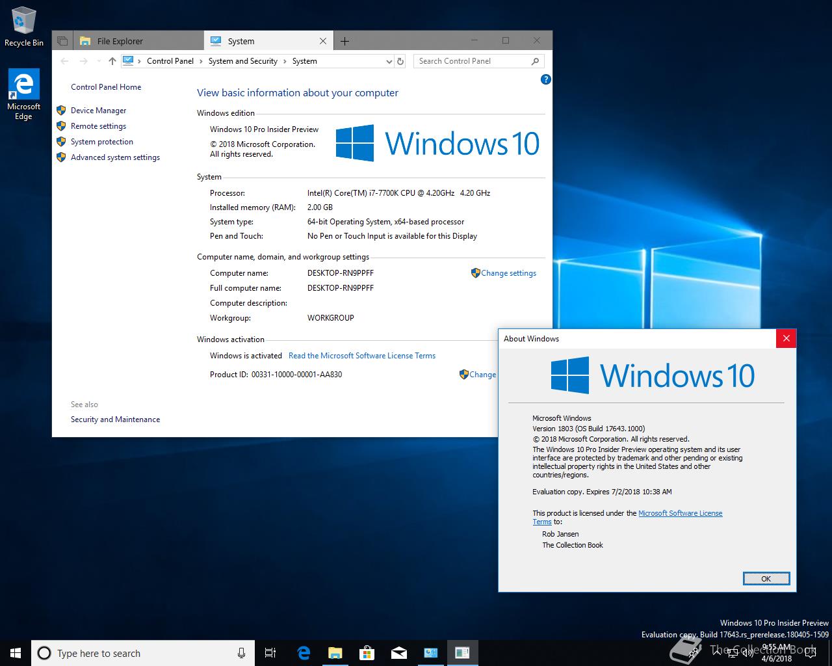Click the computer icon in address bar
The height and width of the screenshot is (666, 832).
[128, 60]
